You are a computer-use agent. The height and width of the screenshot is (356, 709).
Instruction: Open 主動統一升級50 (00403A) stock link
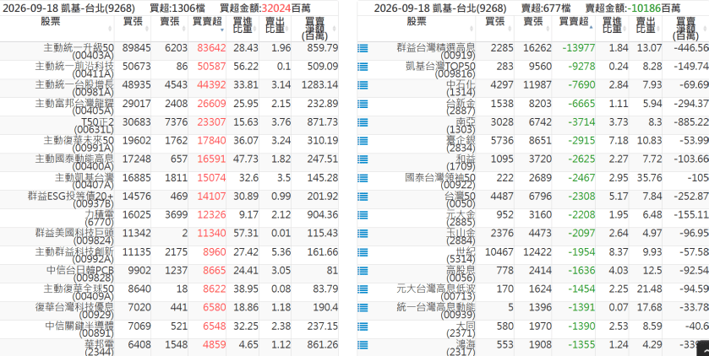click(79, 51)
